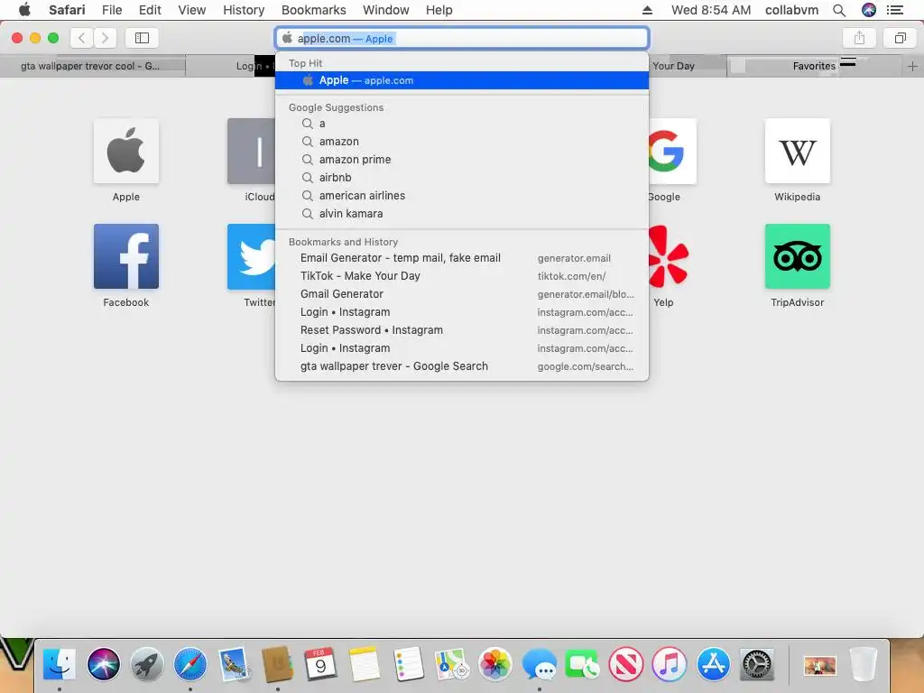The image size is (924, 693).
Task: Open the View menu
Action: [192, 10]
